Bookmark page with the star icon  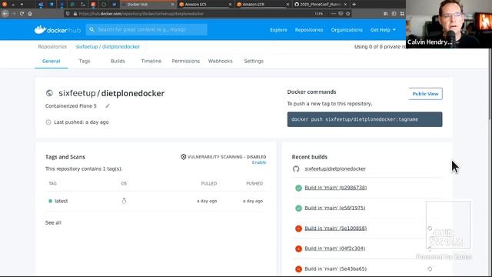(x=348, y=14)
